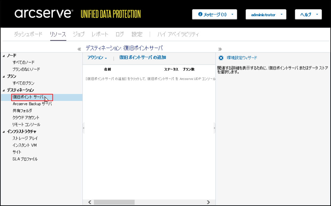Open the アクション dropdown menu
Screen dimensions: 331x206
pos(97,58)
